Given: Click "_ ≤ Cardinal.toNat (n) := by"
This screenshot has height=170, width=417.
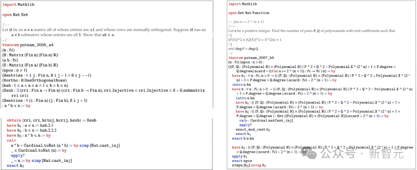Looking at the screenshot, I should [x=39, y=151].
